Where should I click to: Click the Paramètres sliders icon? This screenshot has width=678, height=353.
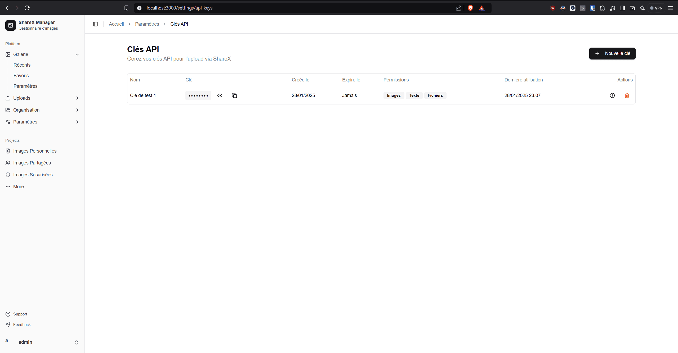click(x=8, y=122)
